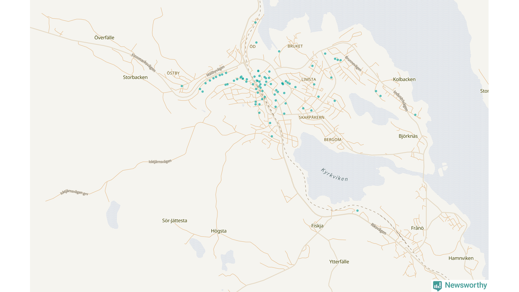
Task: Select the Riksvägen road label
Action: click(378, 229)
